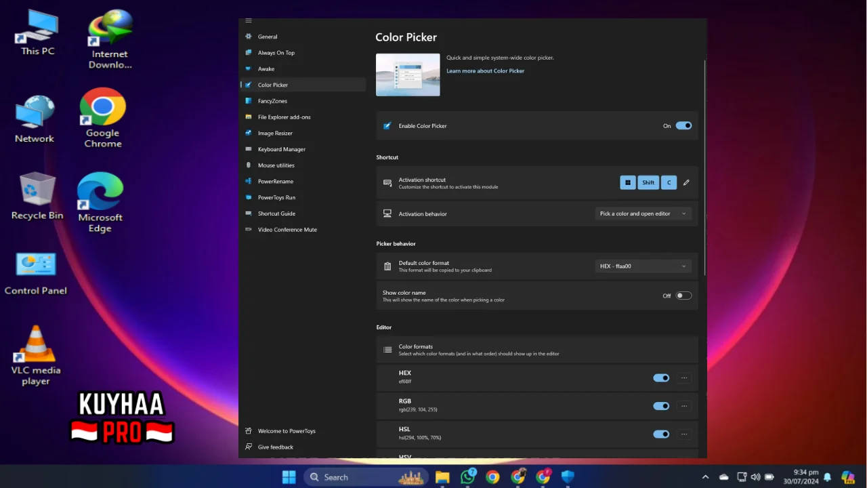
Task: Click the Shortcut Guide sidebar icon
Action: (x=249, y=213)
